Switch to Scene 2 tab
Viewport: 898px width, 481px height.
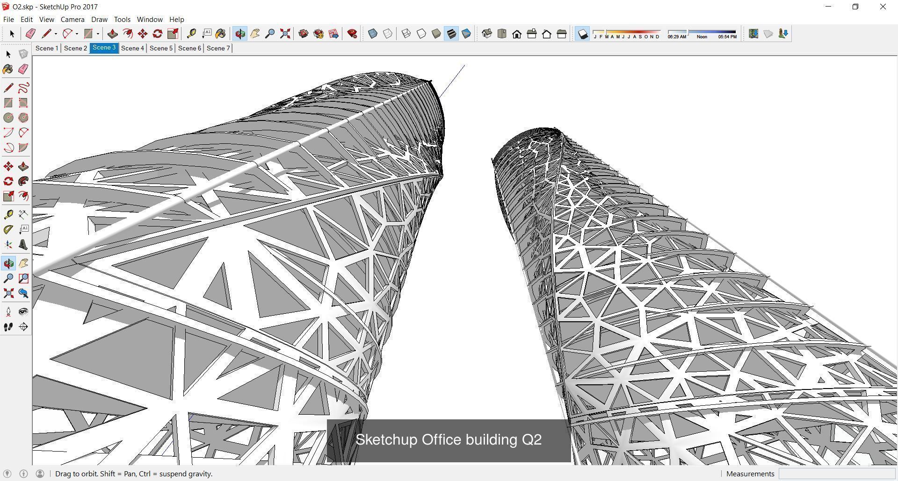(x=75, y=48)
